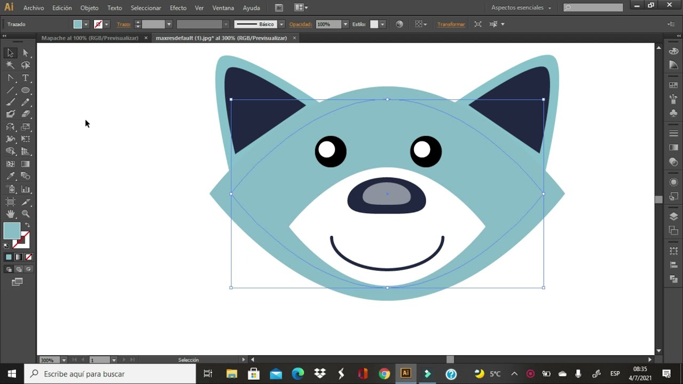
Task: Open opacity percentage dropdown
Action: pyautogui.click(x=345, y=24)
